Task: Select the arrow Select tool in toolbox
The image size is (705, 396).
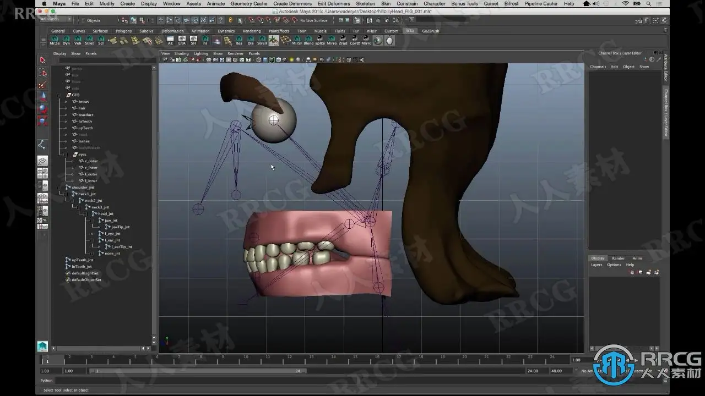Action: click(42, 60)
